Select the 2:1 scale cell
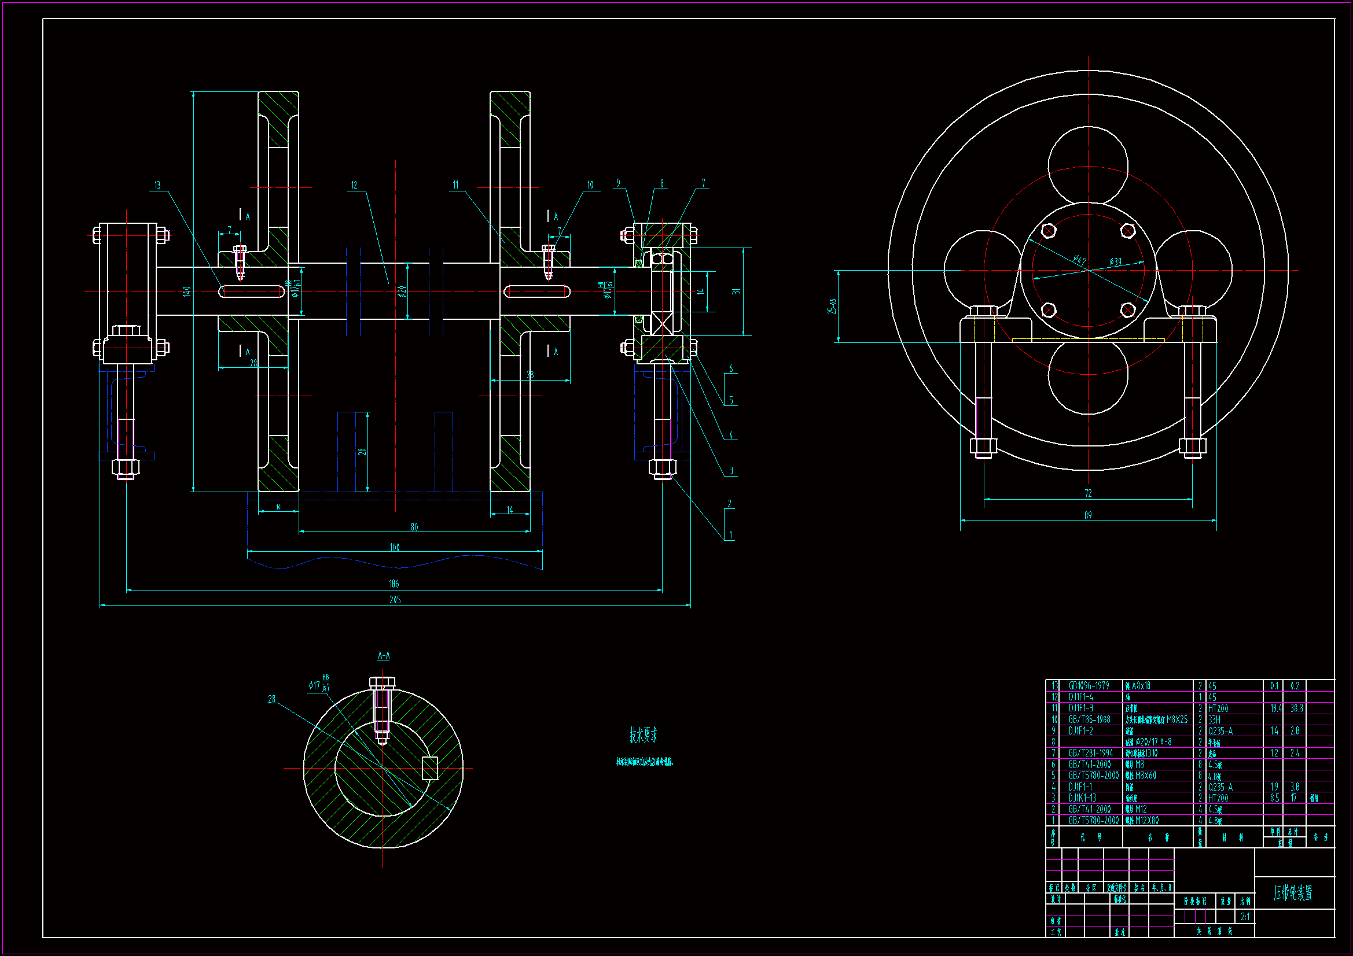 (1245, 917)
